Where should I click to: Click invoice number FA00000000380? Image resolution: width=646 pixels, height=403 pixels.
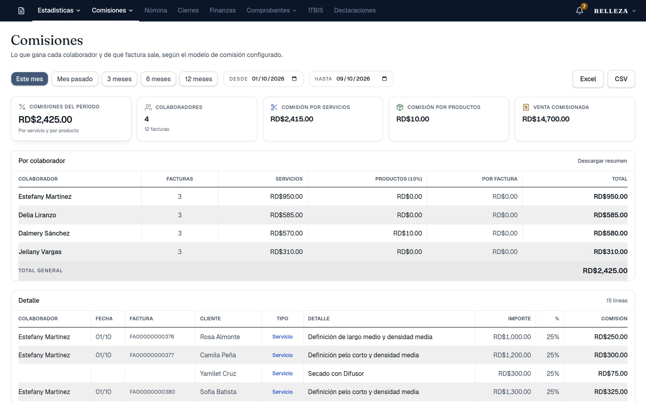[152, 392]
